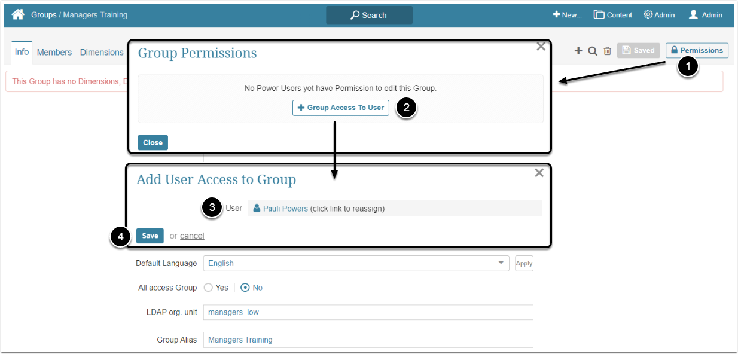Image resolution: width=738 pixels, height=354 pixels.
Task: Close the Group Permissions dialog
Action: click(541, 47)
